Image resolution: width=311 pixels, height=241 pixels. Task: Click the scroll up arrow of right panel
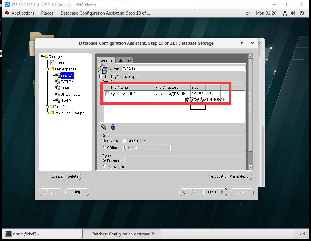point(251,56)
